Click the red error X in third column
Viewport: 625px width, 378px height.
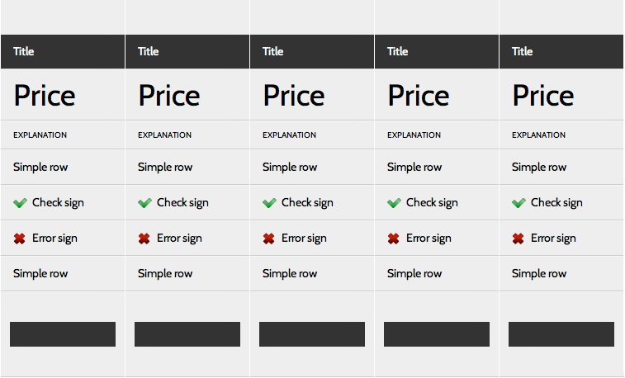pyautogui.click(x=269, y=239)
